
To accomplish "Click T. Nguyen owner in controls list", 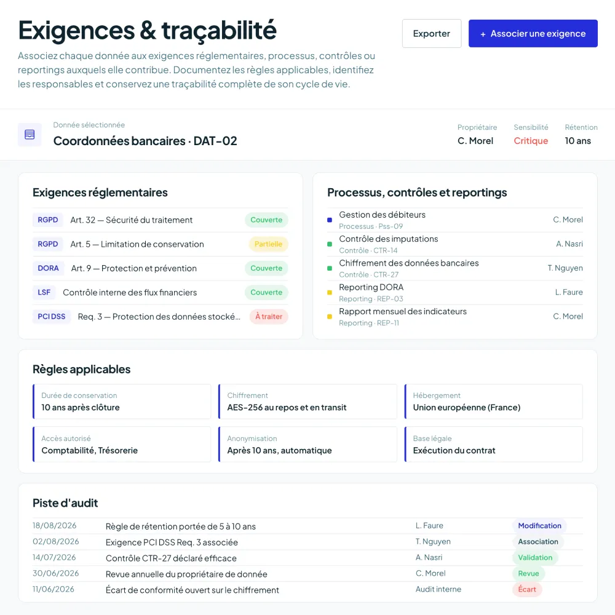I will (565, 268).
